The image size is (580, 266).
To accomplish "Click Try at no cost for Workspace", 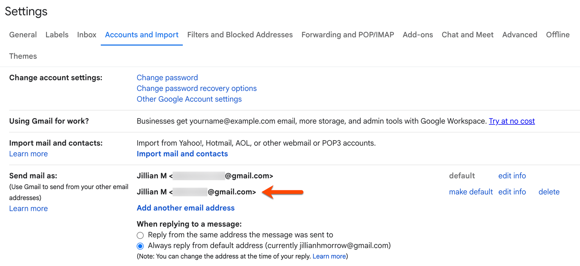I will click(x=512, y=121).
